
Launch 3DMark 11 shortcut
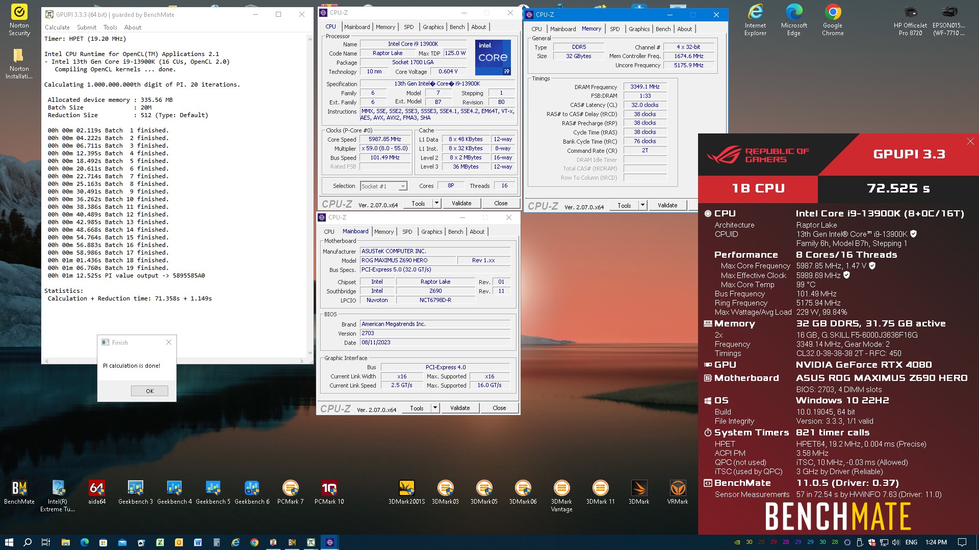[x=601, y=492]
